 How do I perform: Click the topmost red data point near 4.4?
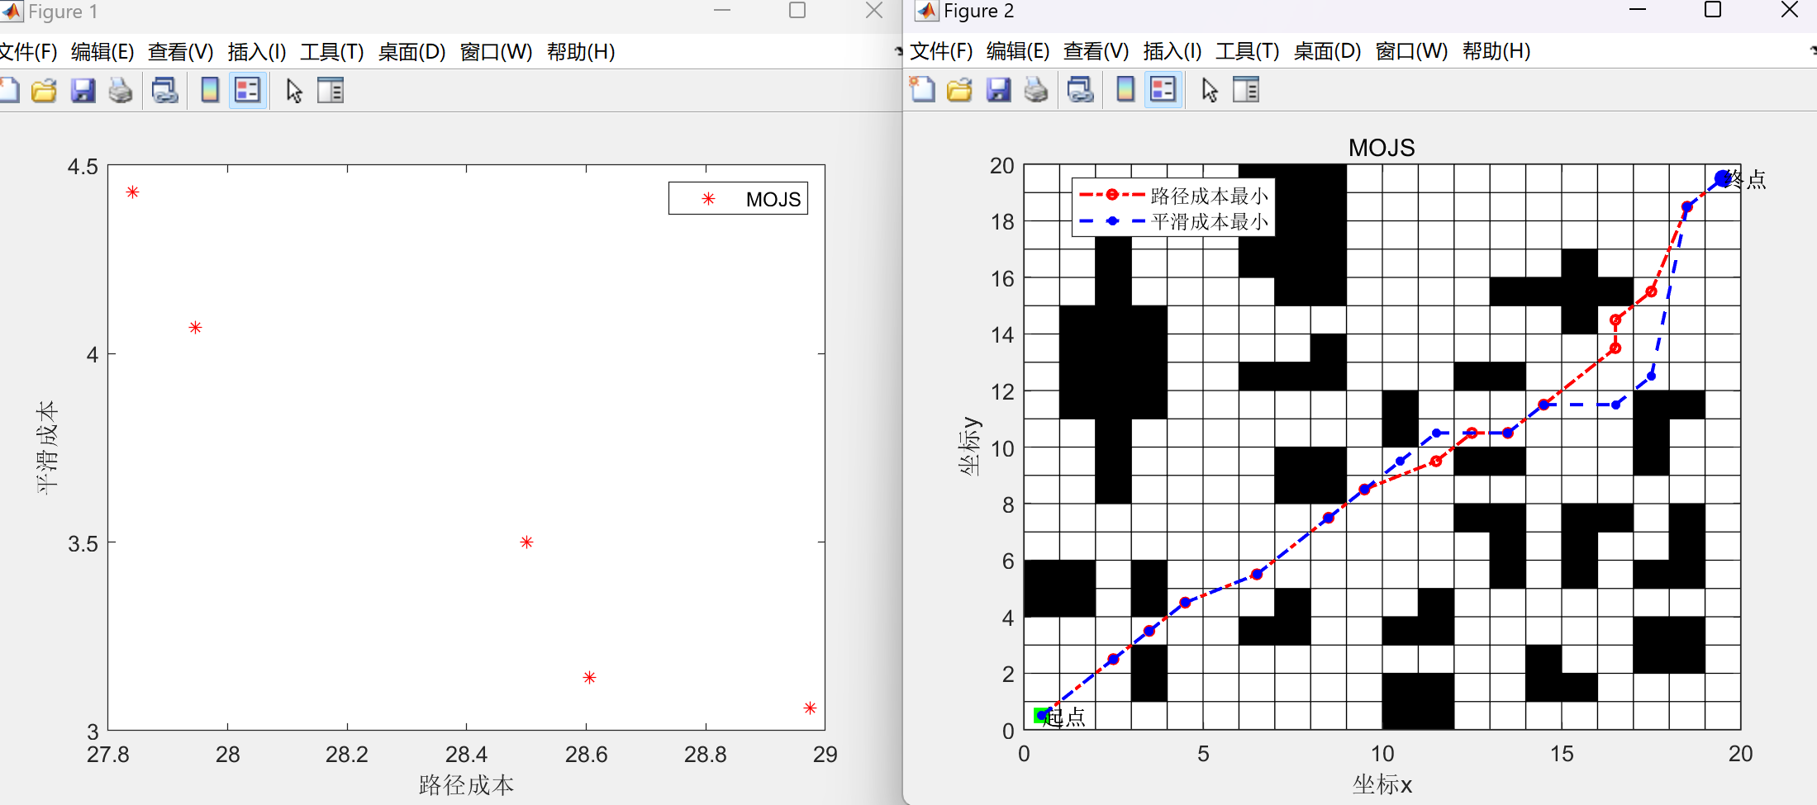click(132, 192)
